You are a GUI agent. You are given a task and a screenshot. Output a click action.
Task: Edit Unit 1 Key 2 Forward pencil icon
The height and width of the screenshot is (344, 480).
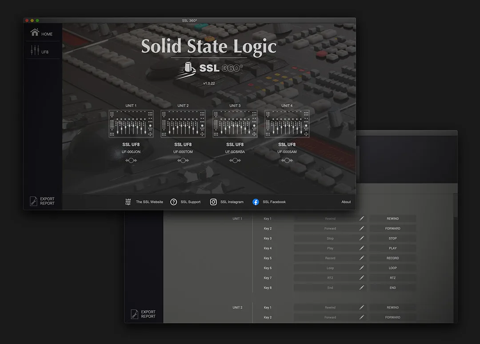(x=361, y=228)
